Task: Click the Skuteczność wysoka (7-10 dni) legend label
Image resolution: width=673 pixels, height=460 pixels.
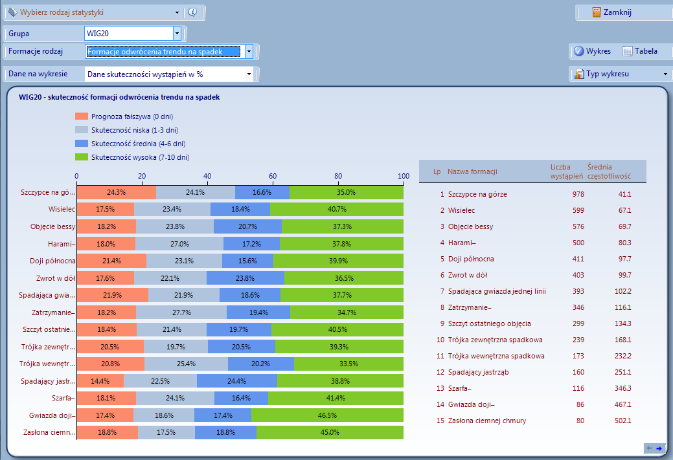Action: click(x=140, y=157)
